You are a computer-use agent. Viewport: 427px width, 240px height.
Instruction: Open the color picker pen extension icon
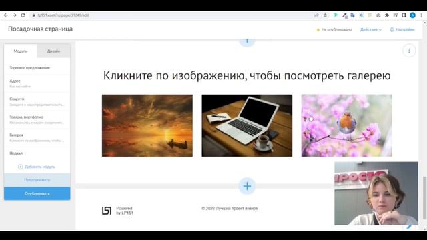coord(344,15)
